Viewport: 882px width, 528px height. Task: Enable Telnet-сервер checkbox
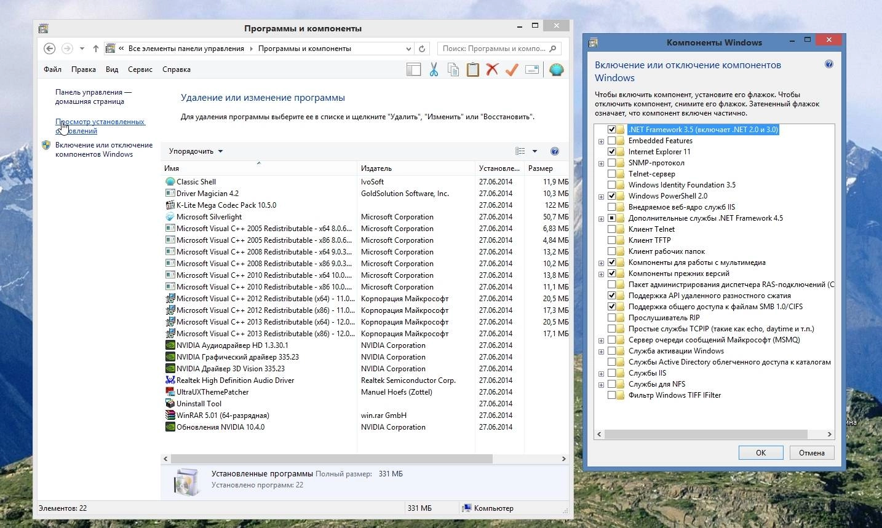coord(611,174)
